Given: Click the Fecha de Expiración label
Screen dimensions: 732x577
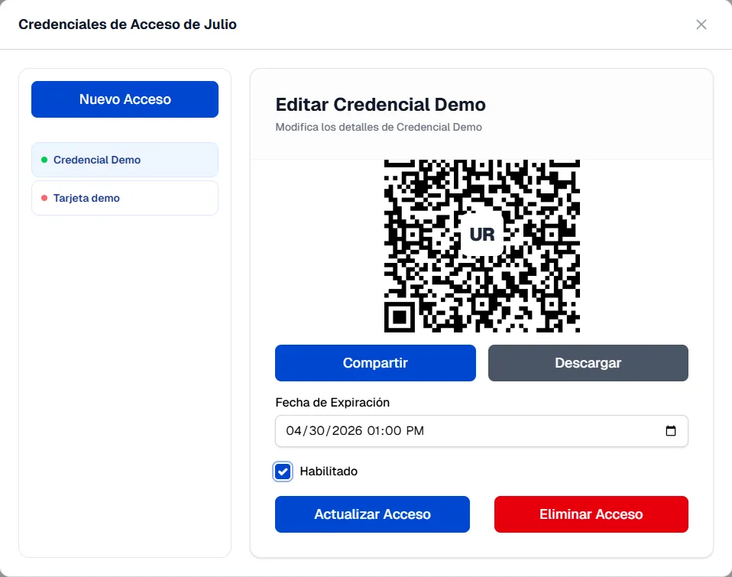Looking at the screenshot, I should (332, 403).
